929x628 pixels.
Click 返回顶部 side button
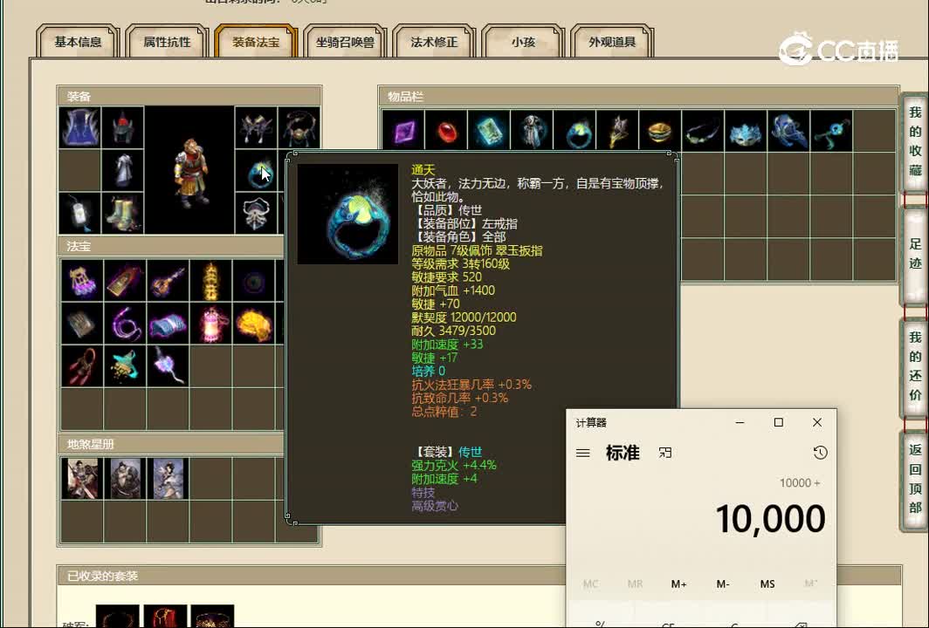tap(915, 480)
